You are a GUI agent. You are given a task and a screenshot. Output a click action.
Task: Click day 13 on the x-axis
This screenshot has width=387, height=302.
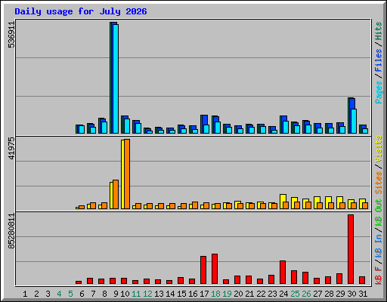pos(159,294)
